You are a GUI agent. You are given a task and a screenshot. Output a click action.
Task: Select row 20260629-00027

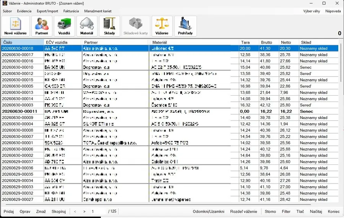coord(170,199)
